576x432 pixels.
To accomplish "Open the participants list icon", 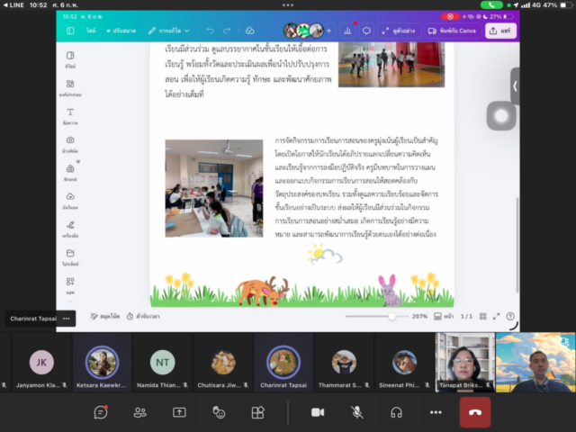I will pos(140,411).
